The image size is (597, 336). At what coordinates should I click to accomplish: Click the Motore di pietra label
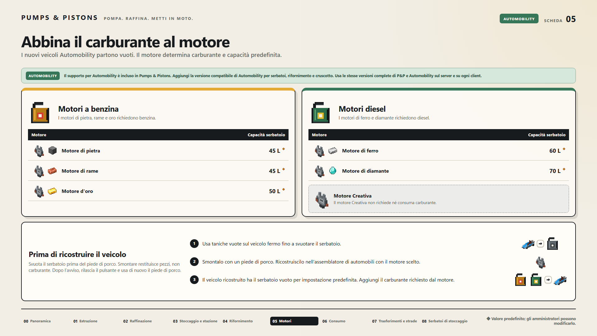point(81,151)
